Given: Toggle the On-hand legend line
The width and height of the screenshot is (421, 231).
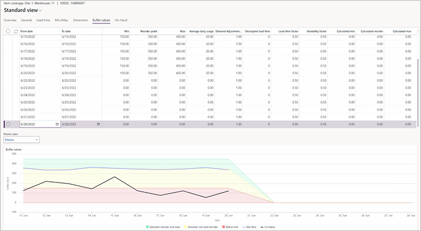Looking at the screenshot, I should [x=262, y=227].
